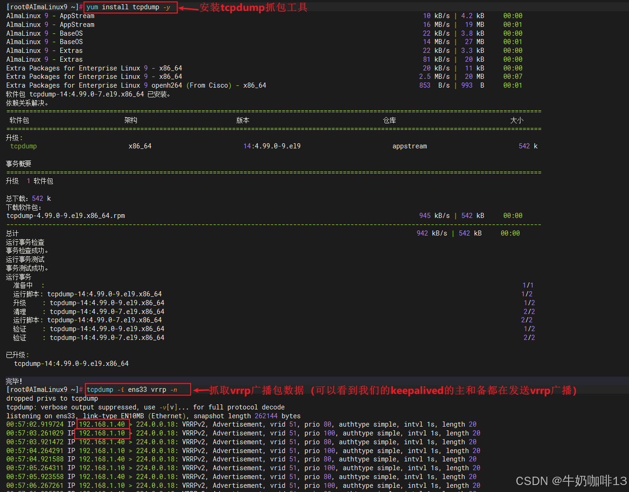Click the appstream repository name
The width and height of the screenshot is (629, 492).
[x=409, y=146]
